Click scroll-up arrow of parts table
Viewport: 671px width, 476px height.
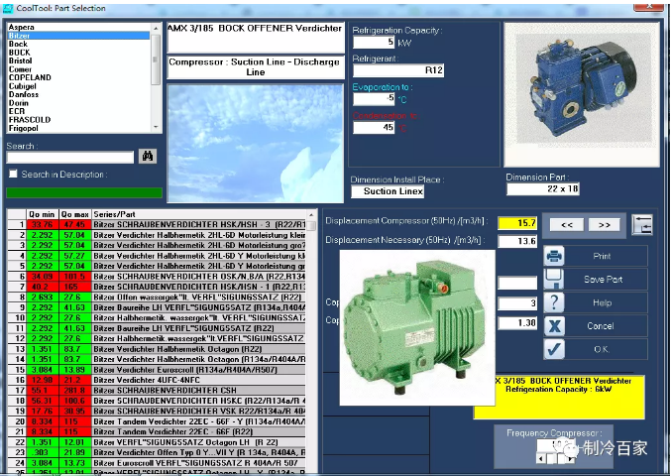pyautogui.click(x=311, y=215)
